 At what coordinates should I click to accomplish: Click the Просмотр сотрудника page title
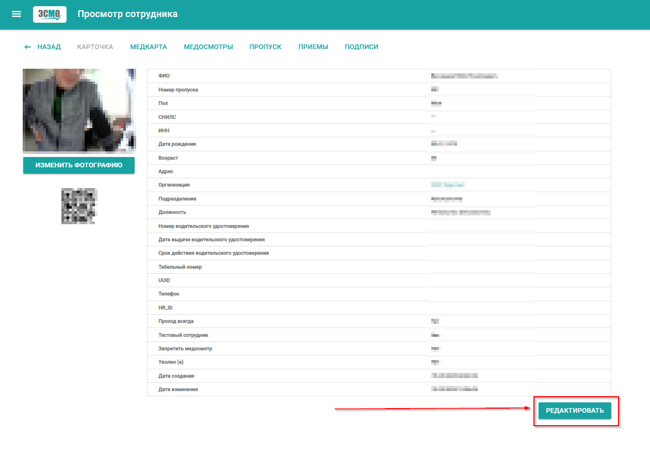coord(127,14)
